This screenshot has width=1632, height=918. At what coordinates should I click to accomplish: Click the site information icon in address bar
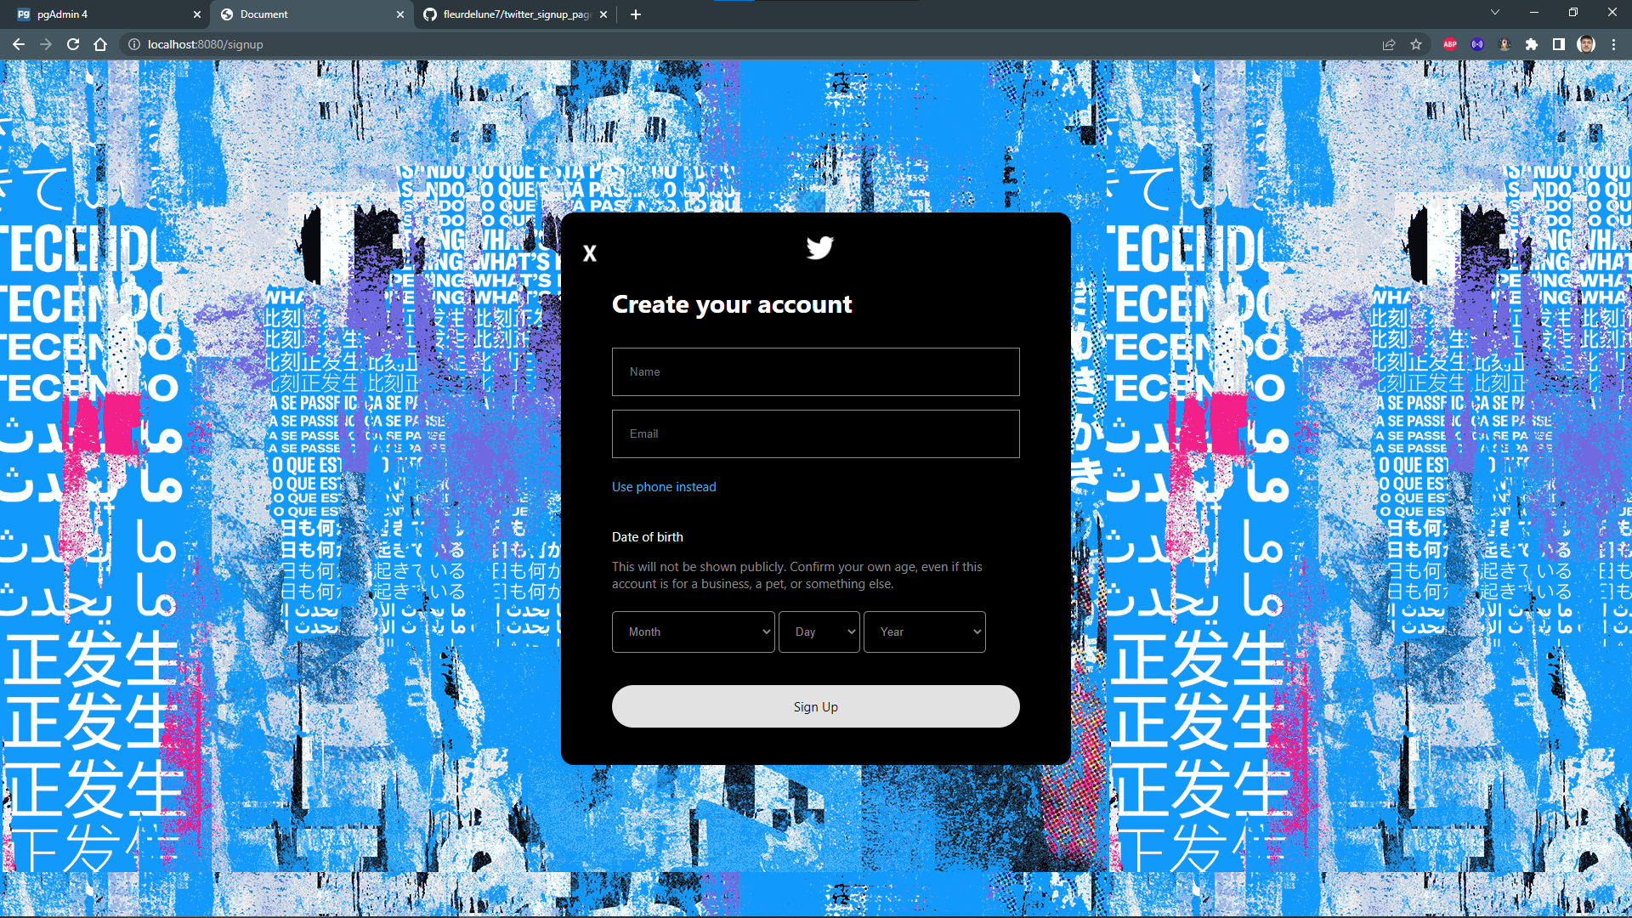[x=135, y=44]
